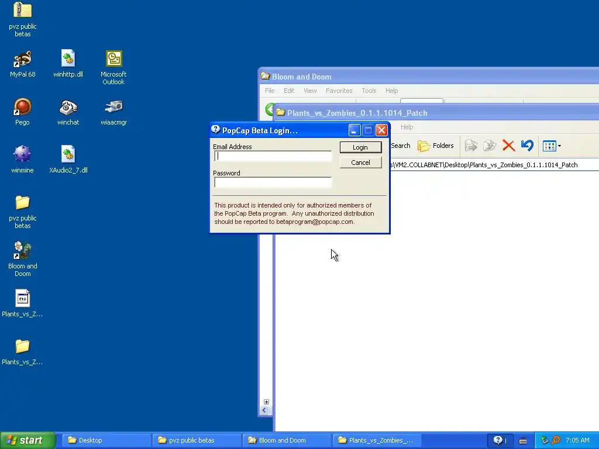Click green Back button in Bloom and Doom window
The width and height of the screenshot is (599, 449).
[270, 109]
